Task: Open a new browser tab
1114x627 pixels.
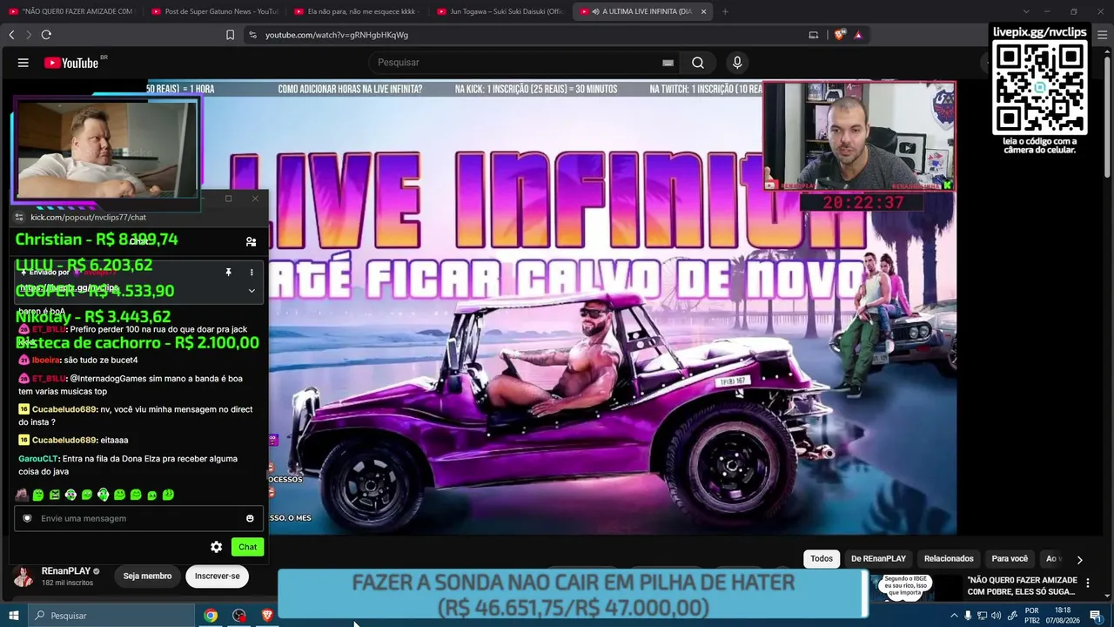Action: pos(725,11)
